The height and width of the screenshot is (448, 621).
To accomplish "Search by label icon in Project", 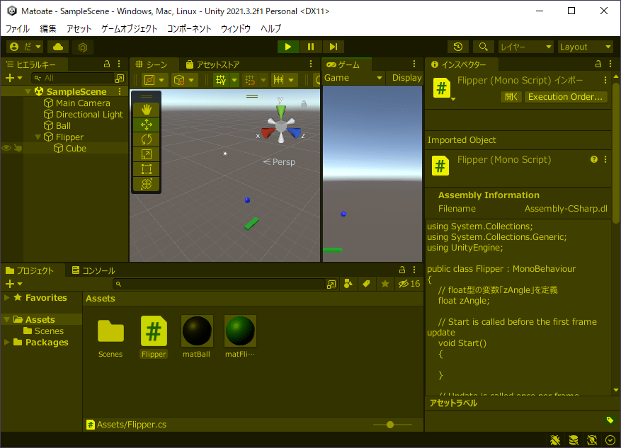I will [x=366, y=284].
